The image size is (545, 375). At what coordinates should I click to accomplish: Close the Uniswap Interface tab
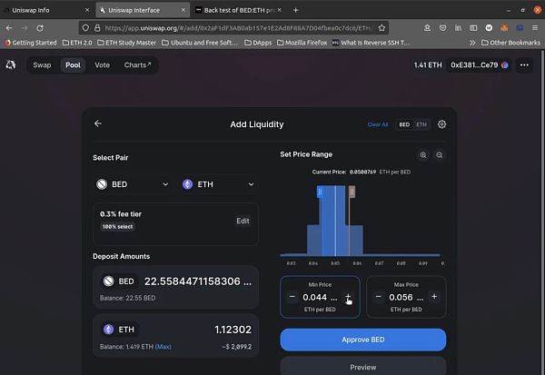pyautogui.click(x=183, y=10)
